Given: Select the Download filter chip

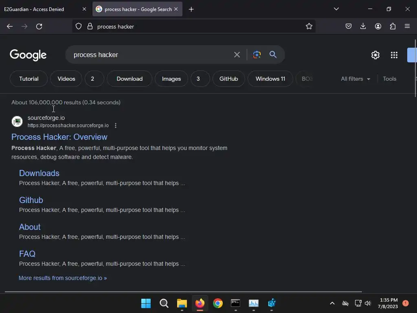Looking at the screenshot, I should (x=129, y=79).
